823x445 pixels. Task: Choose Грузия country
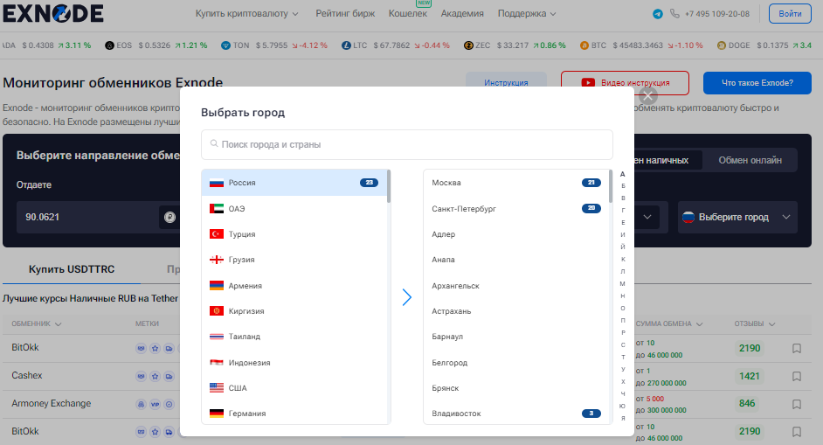(x=294, y=260)
